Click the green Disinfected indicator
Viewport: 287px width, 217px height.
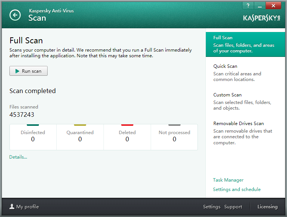tap(33, 125)
